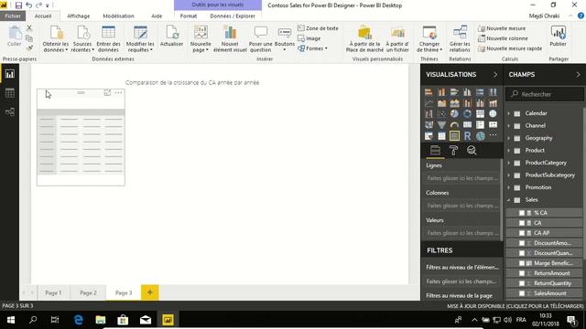
Task: Select the slicer visual
Action: point(429,136)
